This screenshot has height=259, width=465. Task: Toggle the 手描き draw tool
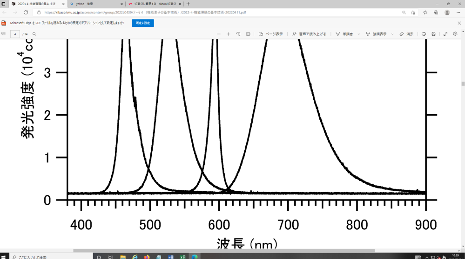tap(344, 34)
